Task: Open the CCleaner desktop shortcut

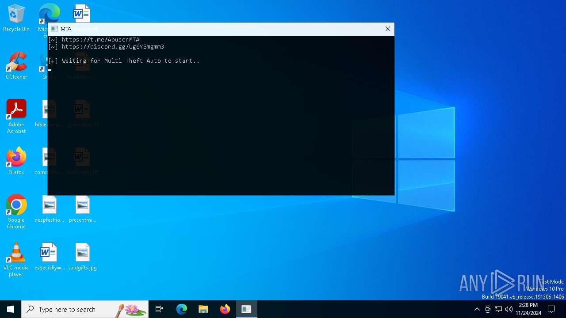Action: coord(16,66)
